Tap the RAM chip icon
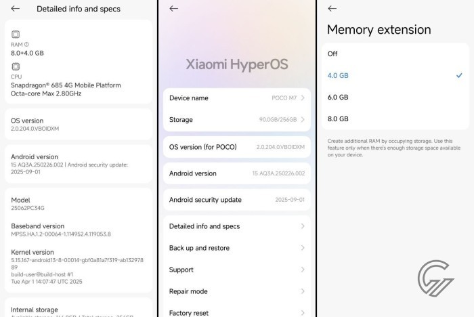 pyautogui.click(x=16, y=34)
